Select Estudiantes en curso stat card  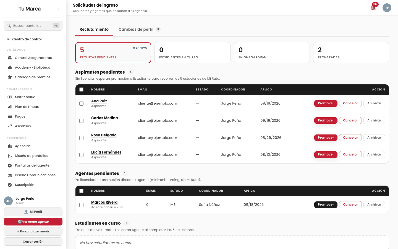click(192, 53)
